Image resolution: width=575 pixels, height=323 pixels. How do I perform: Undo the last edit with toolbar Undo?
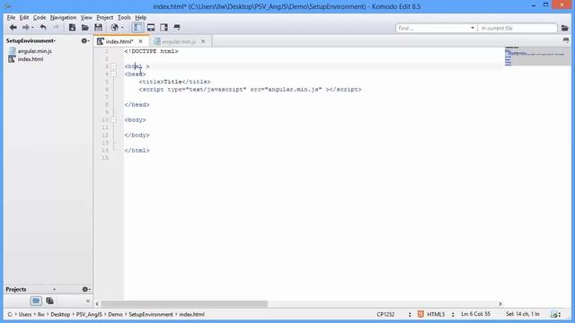(x=43, y=28)
